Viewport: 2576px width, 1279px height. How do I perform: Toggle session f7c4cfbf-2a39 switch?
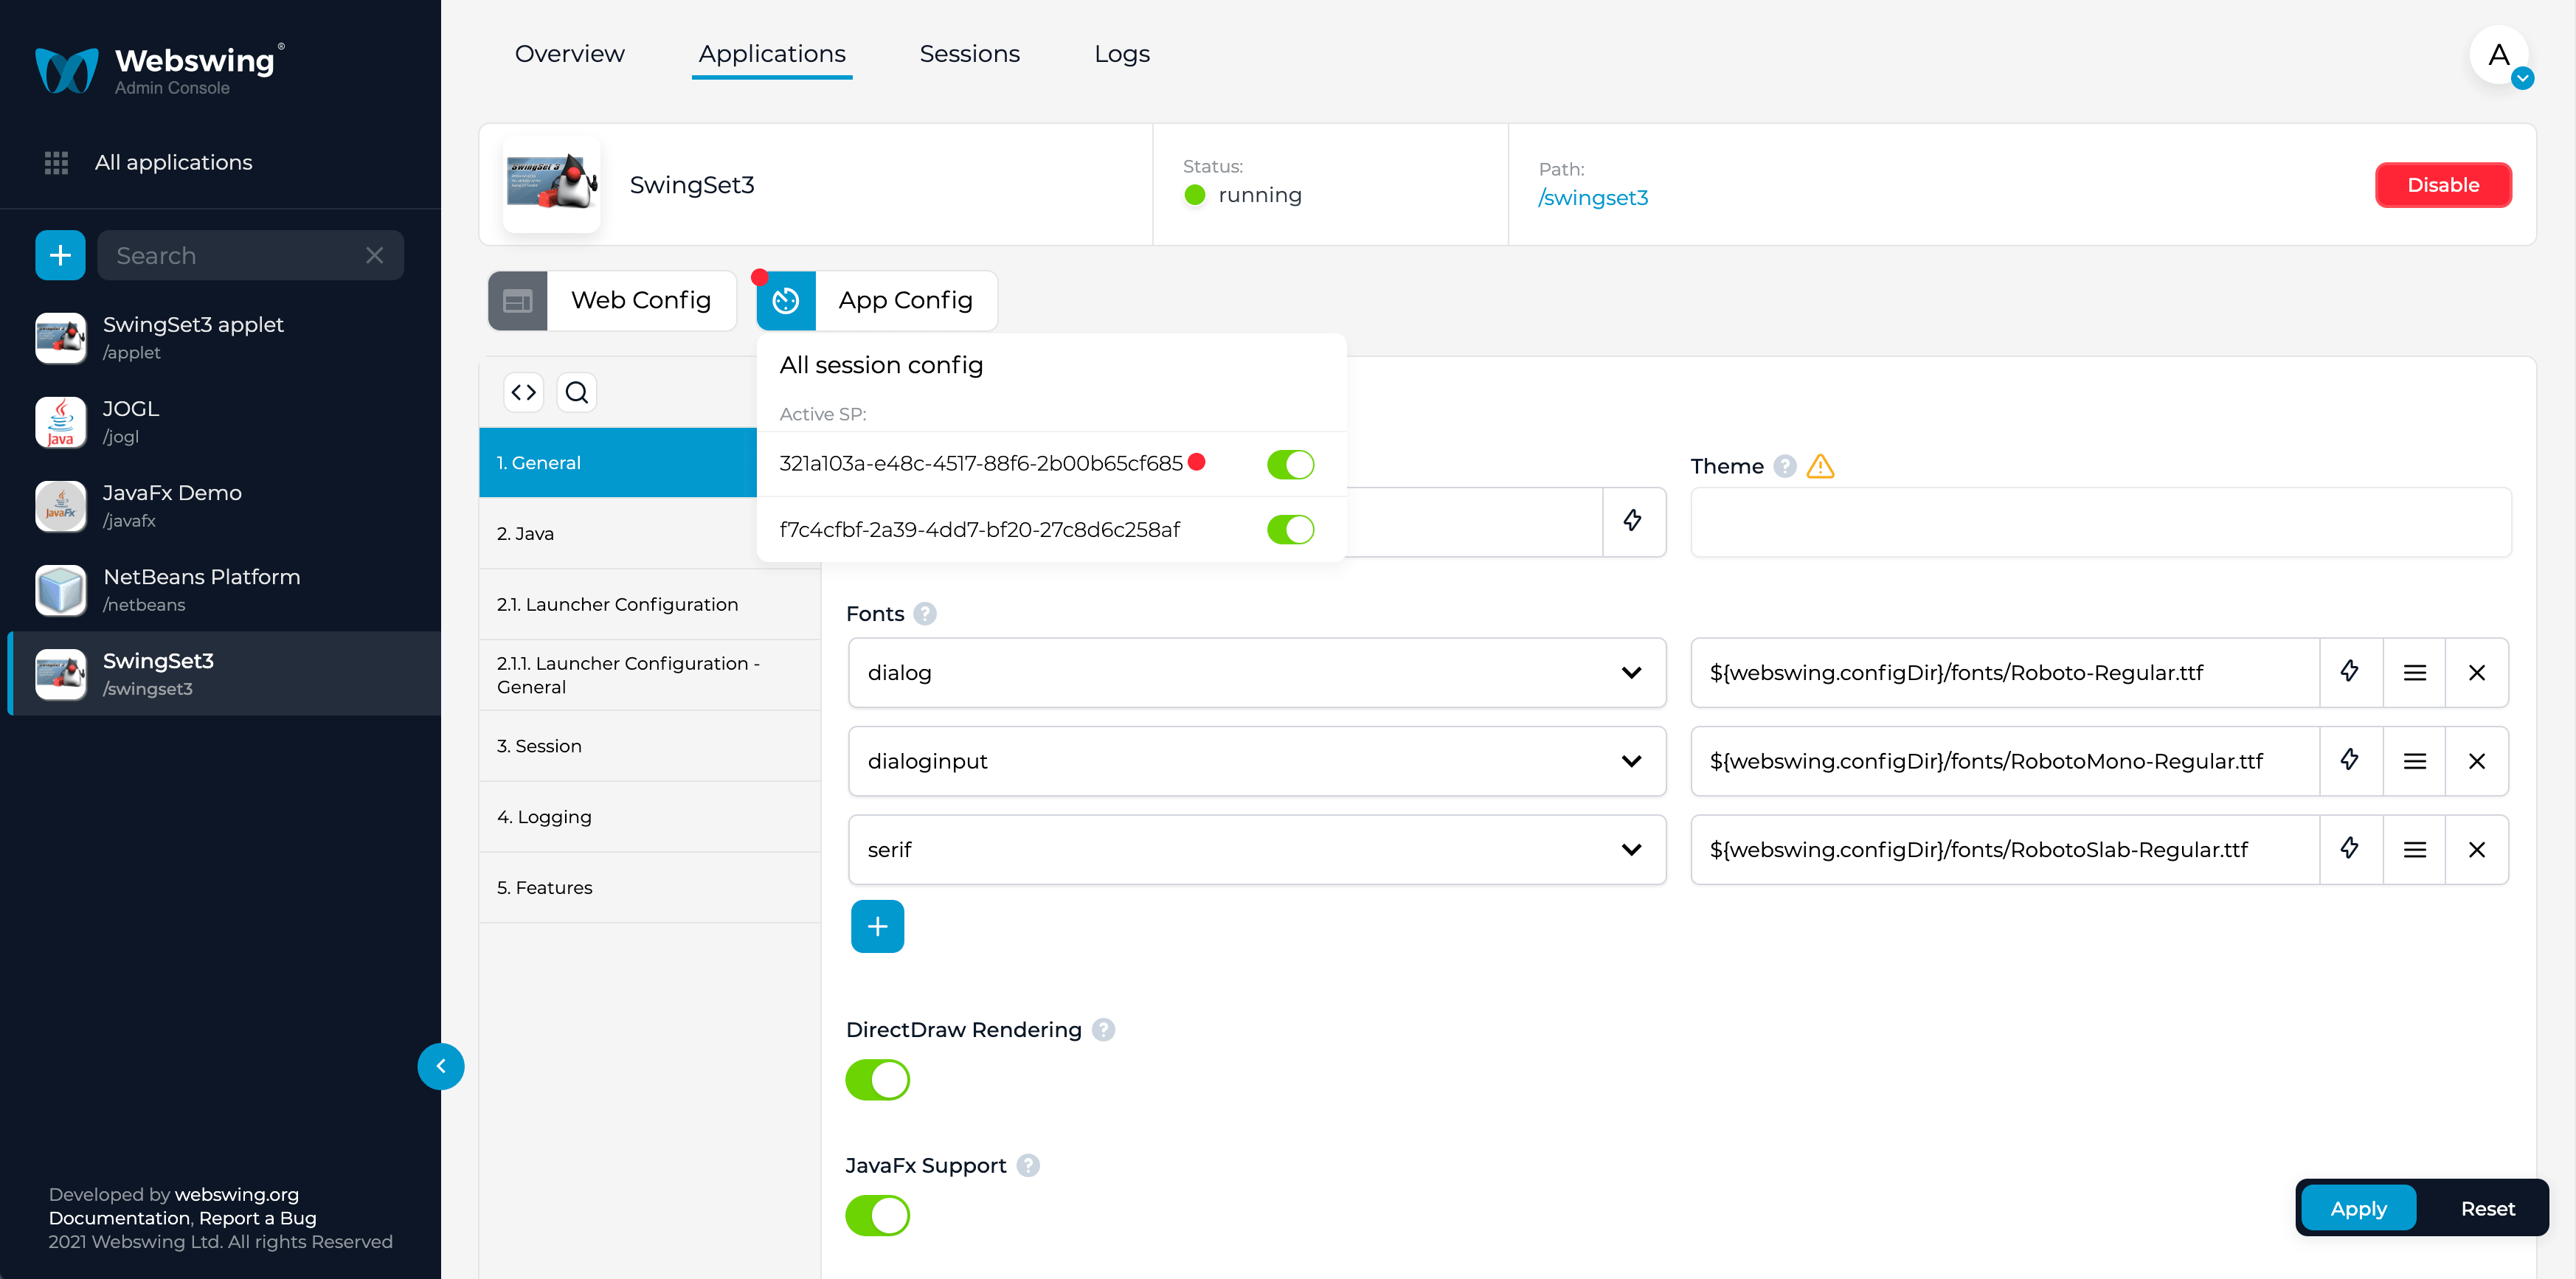pyautogui.click(x=1291, y=529)
